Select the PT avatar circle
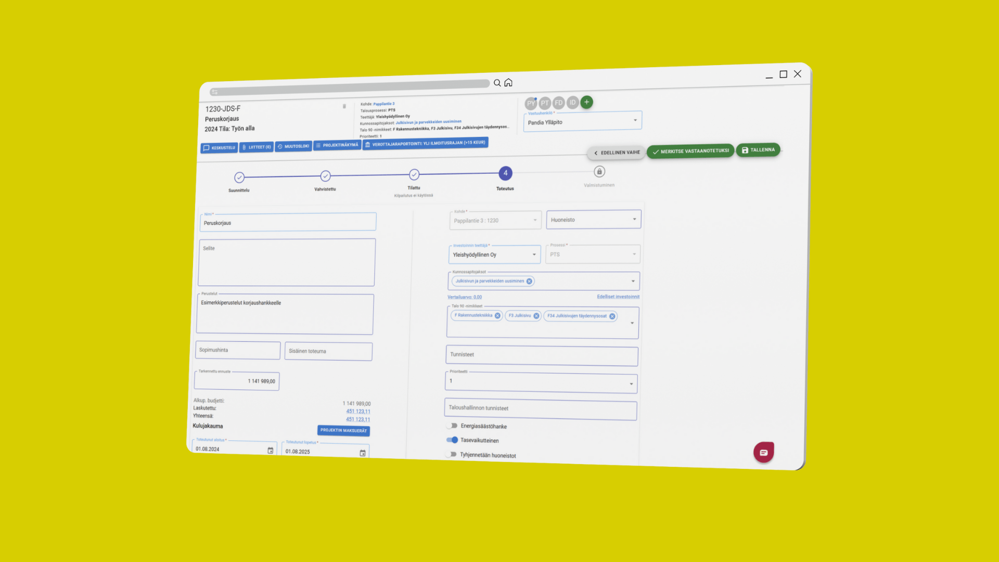 (545, 103)
